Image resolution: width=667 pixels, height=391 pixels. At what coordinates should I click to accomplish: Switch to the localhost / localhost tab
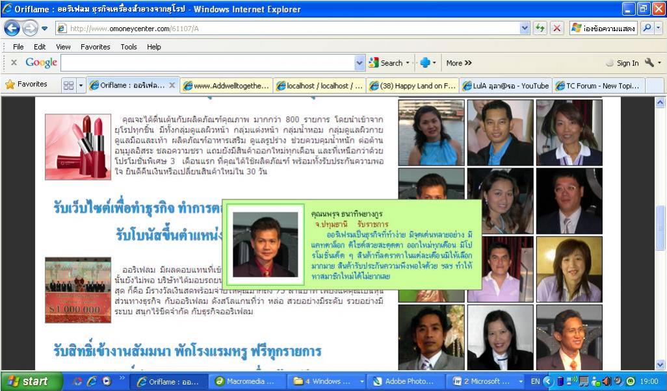point(319,86)
